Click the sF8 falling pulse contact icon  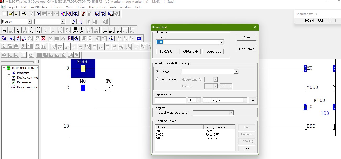82,30
